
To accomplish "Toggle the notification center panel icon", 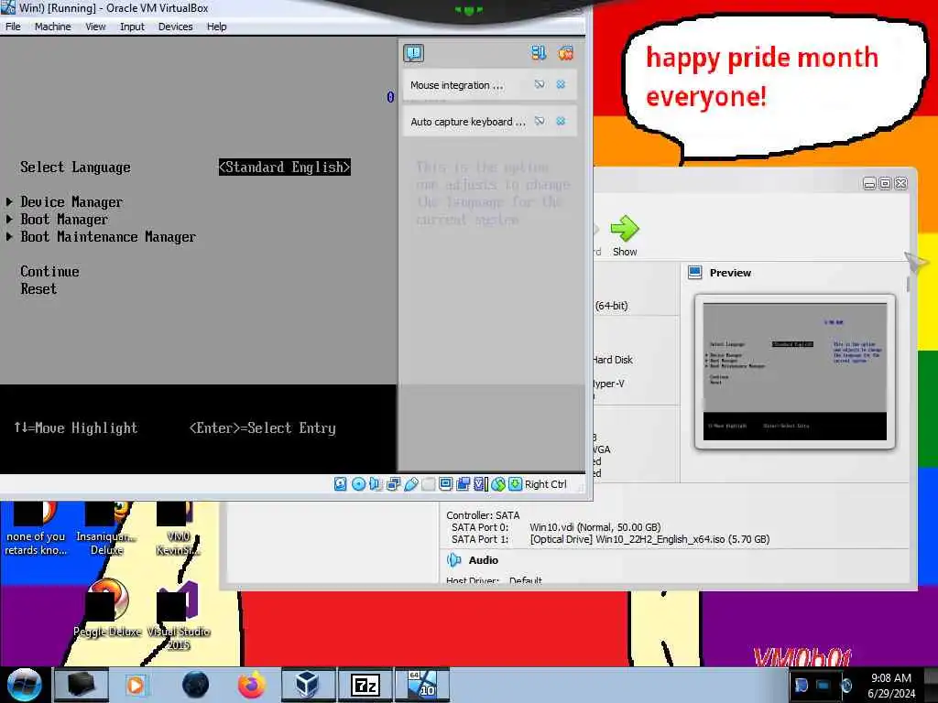I will 413,53.
